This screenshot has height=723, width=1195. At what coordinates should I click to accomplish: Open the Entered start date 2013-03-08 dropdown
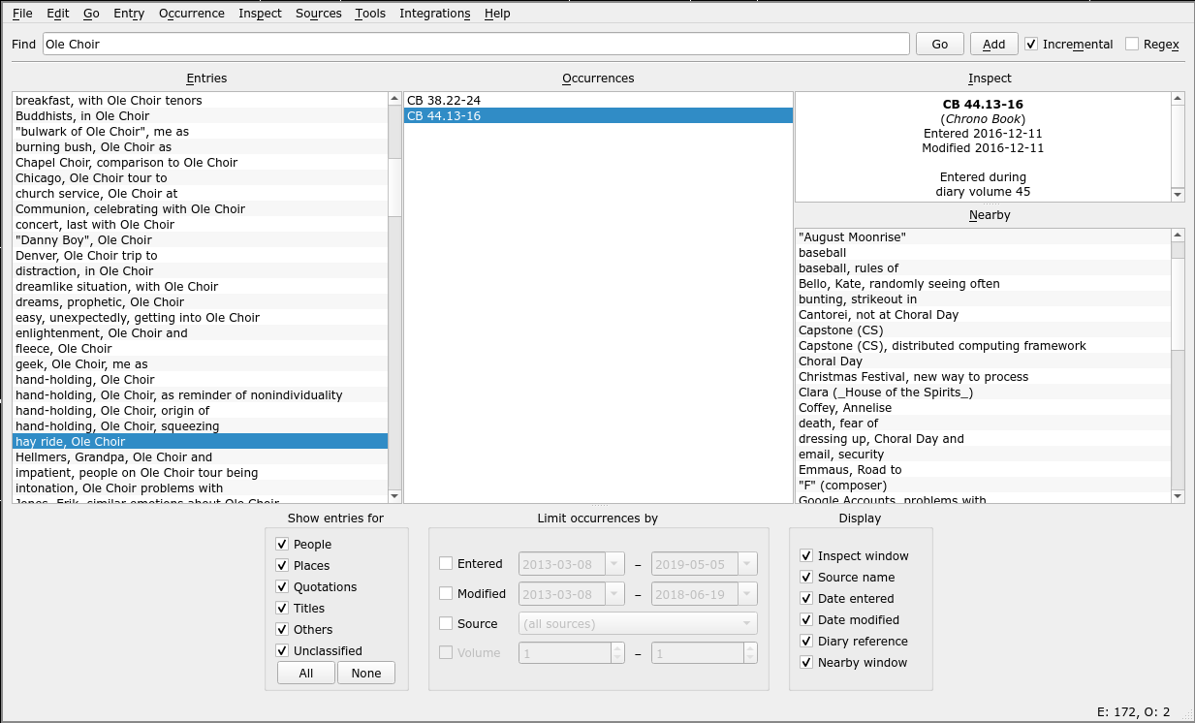pos(614,564)
